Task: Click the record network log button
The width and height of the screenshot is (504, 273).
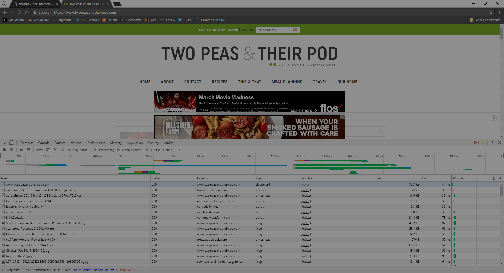Action: (4, 150)
